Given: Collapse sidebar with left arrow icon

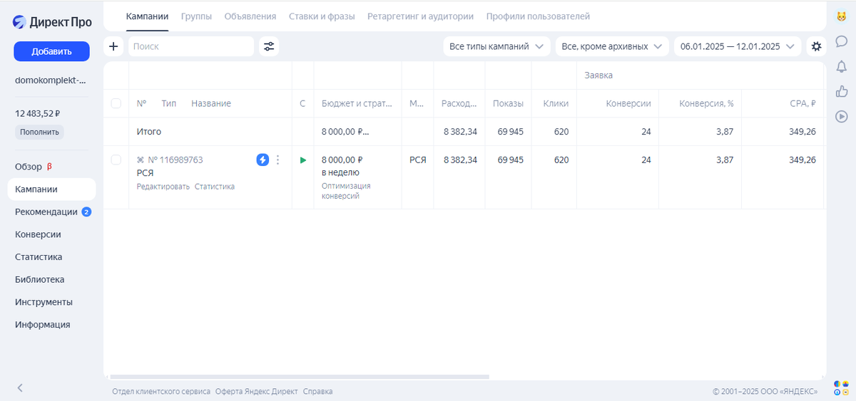Looking at the screenshot, I should click(20, 388).
